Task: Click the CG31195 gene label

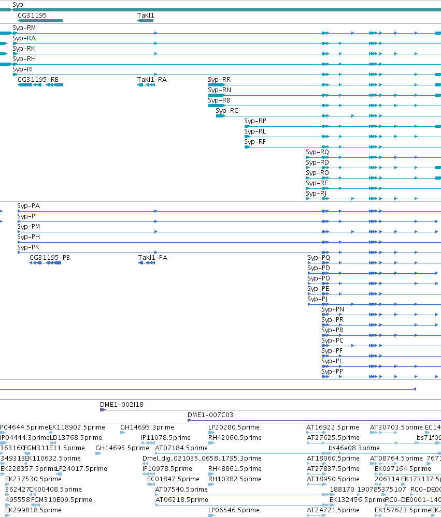Action: (32, 15)
